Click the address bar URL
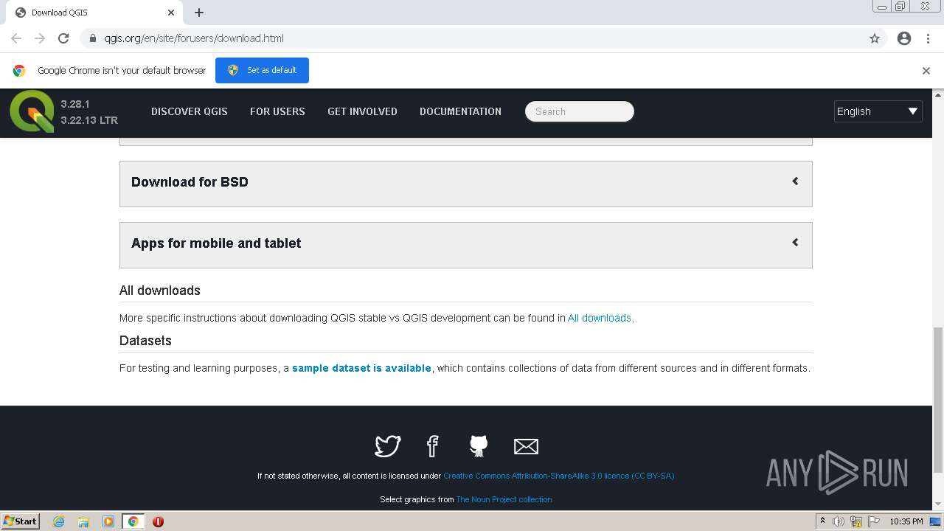Viewport: 944px width, 531px height. (x=194, y=38)
